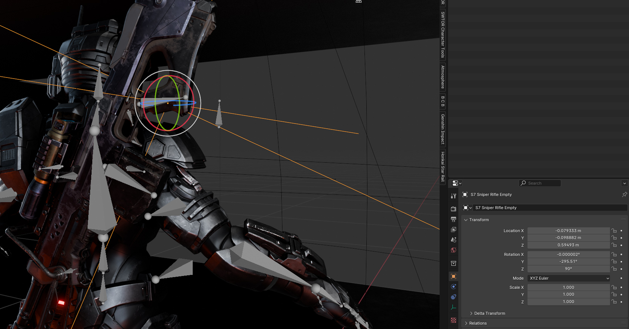The width and height of the screenshot is (629, 329).
Task: Click the Rotation X value field
Action: click(568, 254)
